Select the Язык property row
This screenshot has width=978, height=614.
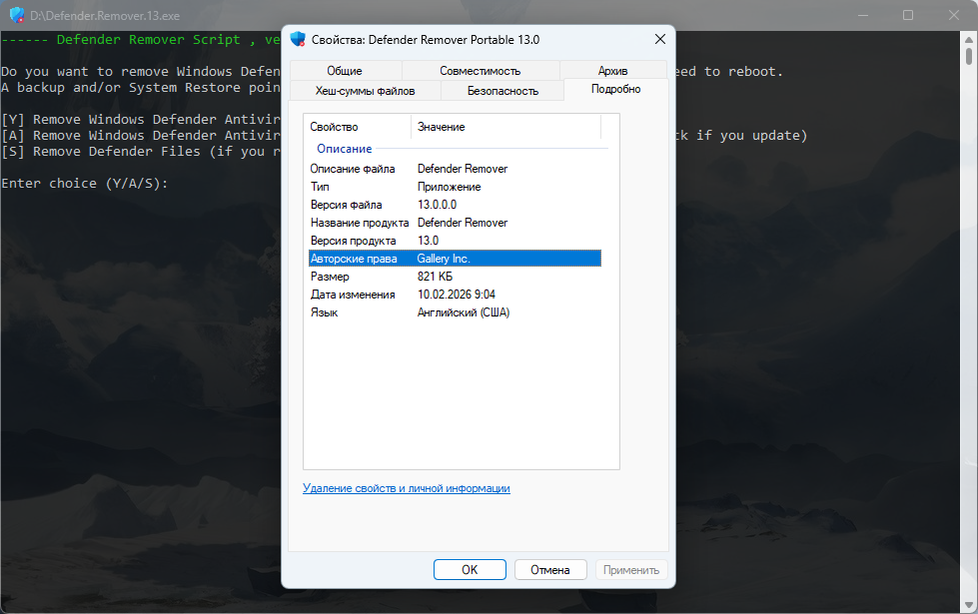[x=455, y=312]
